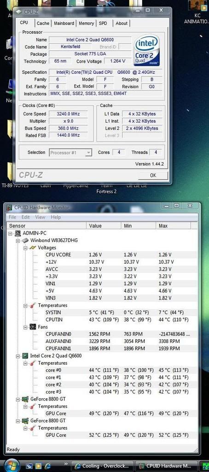Collapse the Voltages tree section

[x=25, y=248]
